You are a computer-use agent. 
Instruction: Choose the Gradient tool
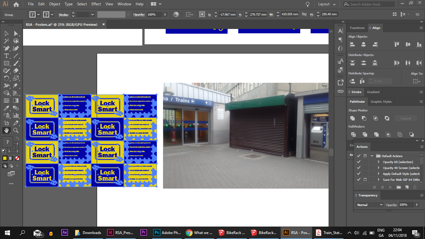tap(16, 101)
